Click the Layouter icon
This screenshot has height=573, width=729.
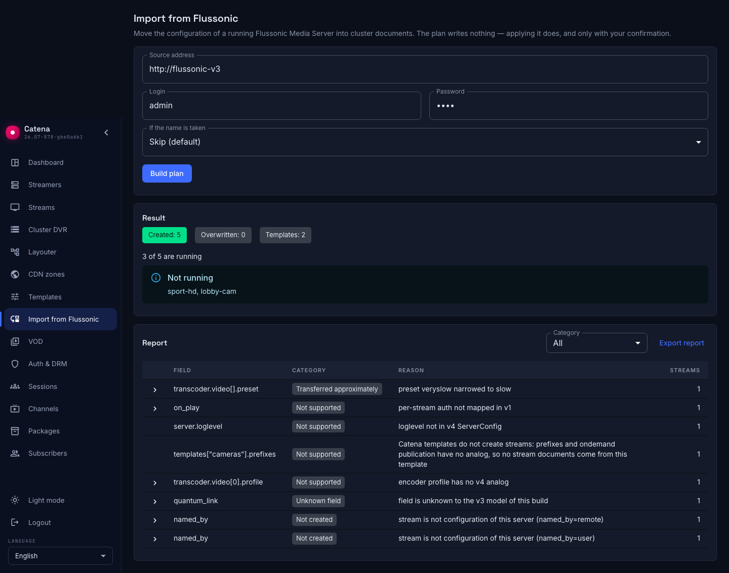click(x=15, y=252)
